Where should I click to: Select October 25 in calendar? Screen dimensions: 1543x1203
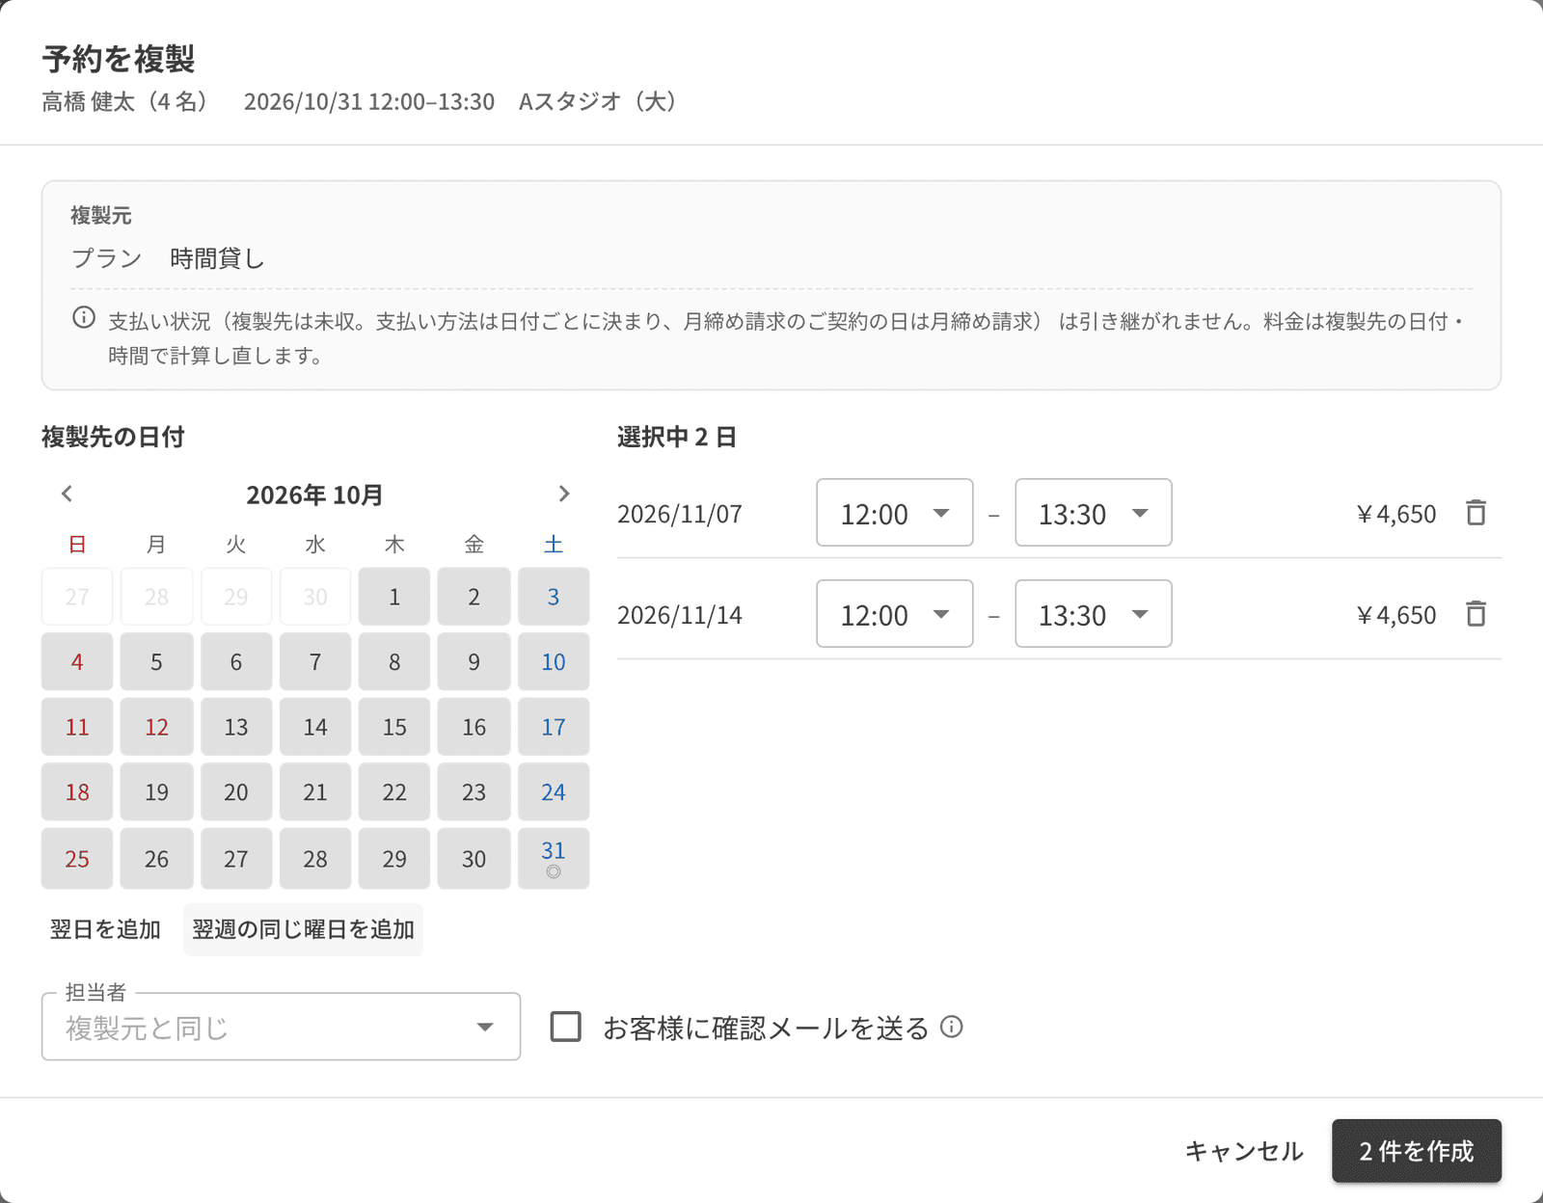click(x=77, y=859)
